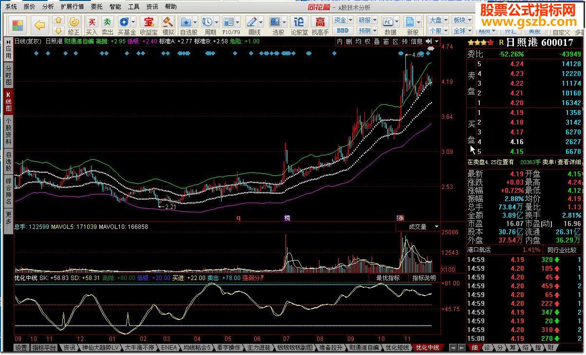
Task: Click the yellow up arrow icon
Action: (x=58, y=20)
